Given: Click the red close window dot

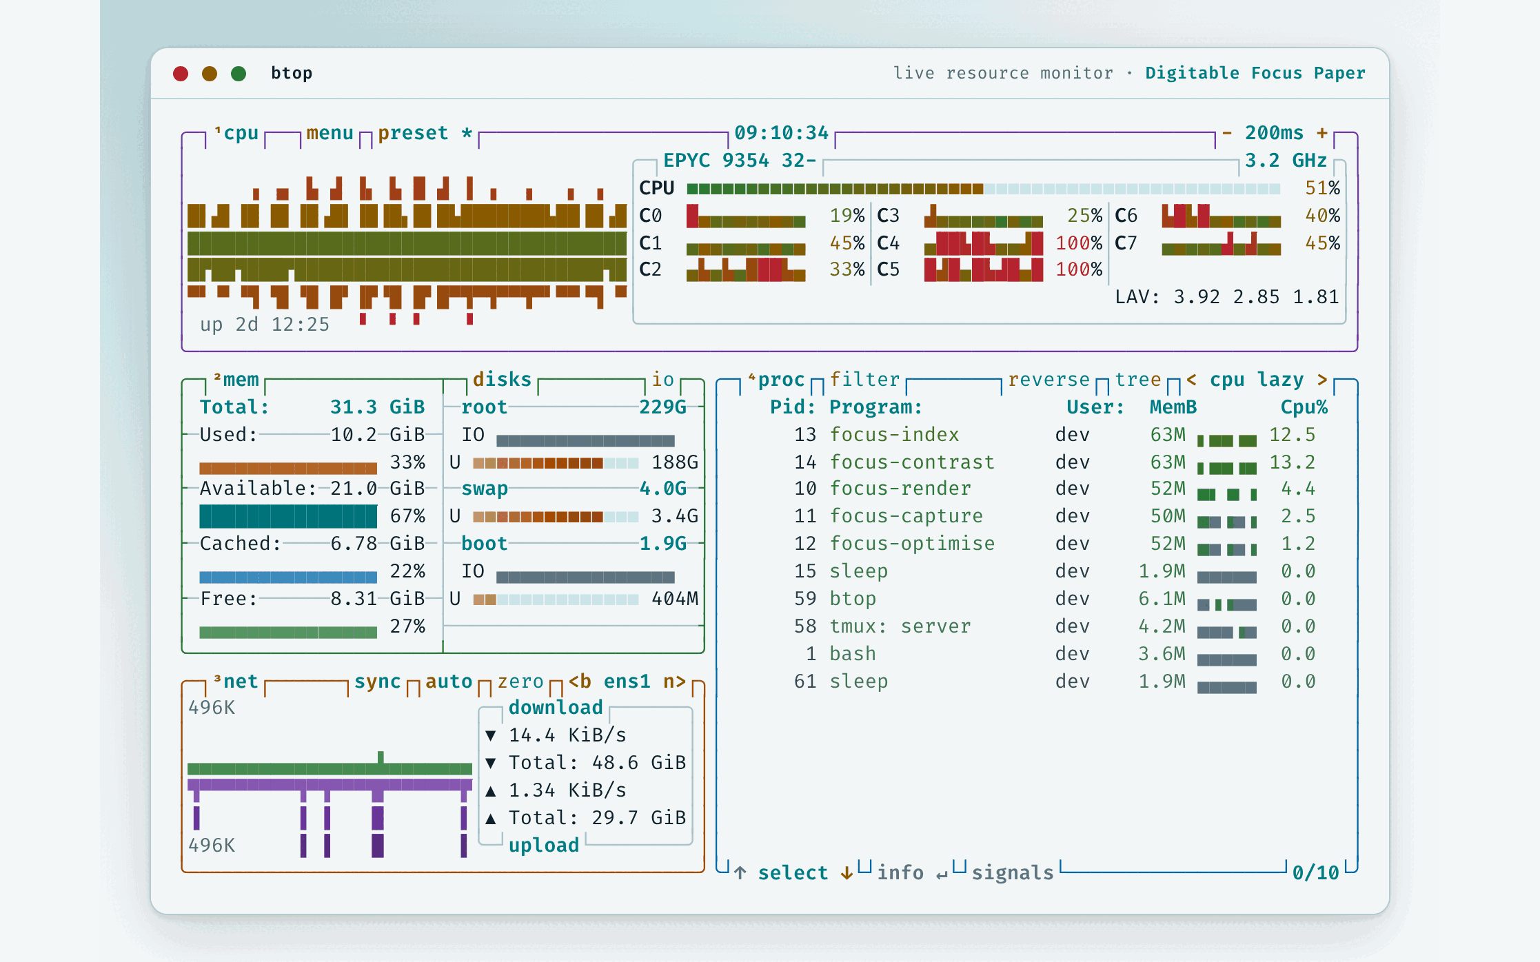Looking at the screenshot, I should point(181,74).
